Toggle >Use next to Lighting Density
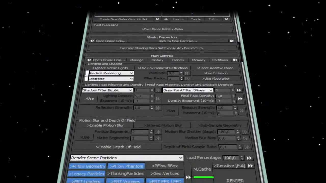Image resolution: width=326 pixels, height=183 pixels. click(x=89, y=98)
